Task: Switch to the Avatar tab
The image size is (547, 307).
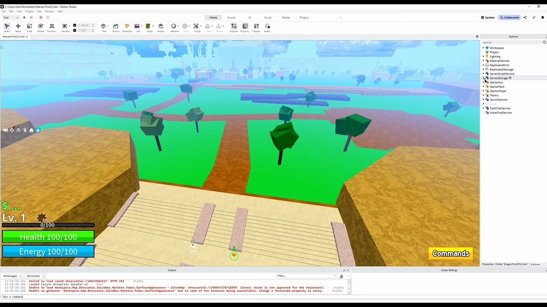Action: [231, 17]
